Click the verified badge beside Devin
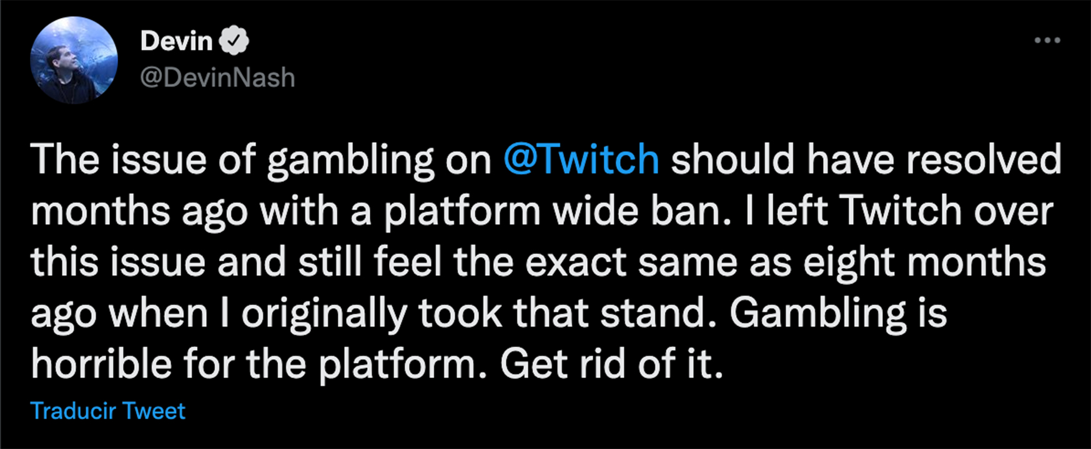1091x449 pixels. [x=234, y=41]
